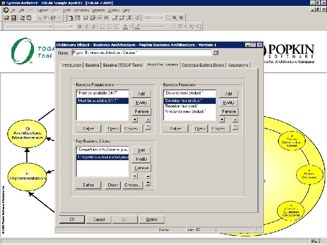Open the Tools menu

[x=67, y=10]
